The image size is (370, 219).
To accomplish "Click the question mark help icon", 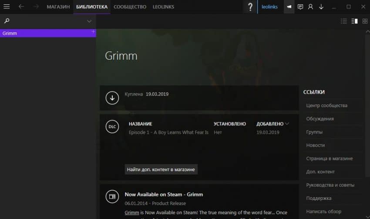I will click(x=250, y=7).
